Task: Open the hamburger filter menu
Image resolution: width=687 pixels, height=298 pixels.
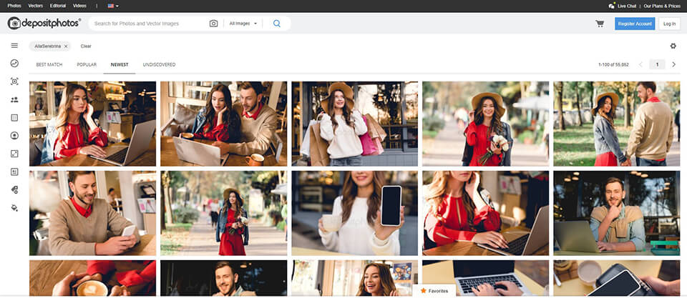Action: pyautogui.click(x=14, y=46)
